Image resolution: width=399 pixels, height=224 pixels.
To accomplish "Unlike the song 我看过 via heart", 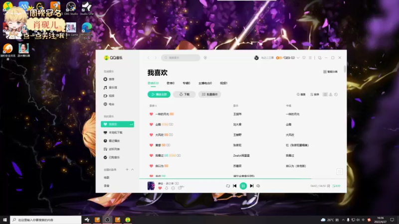I will [x=151, y=155].
